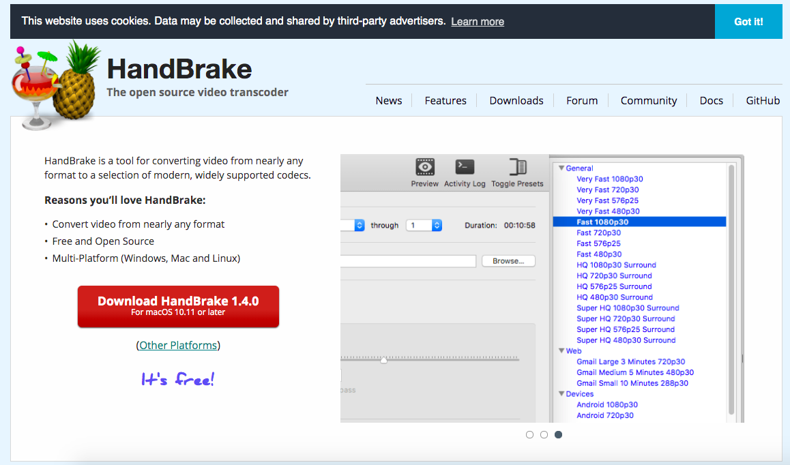Click the presets list vertical scrollbar
The width and height of the screenshot is (790, 465).
(731, 290)
